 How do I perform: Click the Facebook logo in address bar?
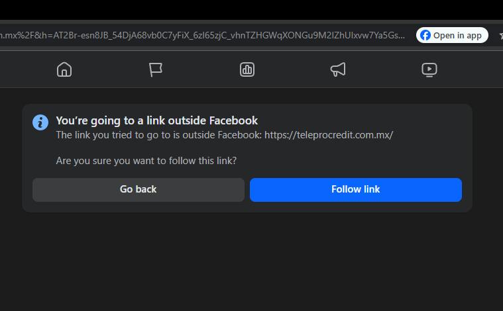425,35
